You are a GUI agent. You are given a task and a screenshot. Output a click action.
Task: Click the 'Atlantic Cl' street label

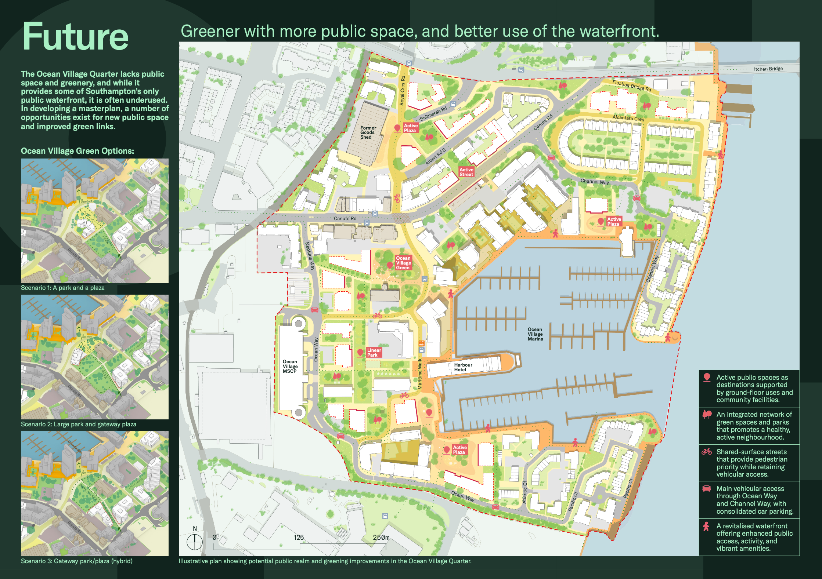(524, 492)
